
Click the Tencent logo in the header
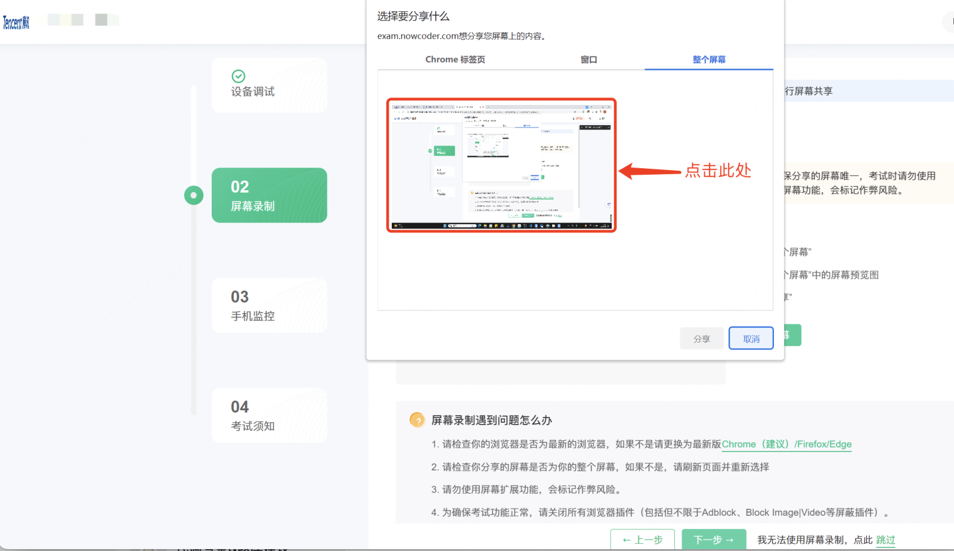pos(16,23)
